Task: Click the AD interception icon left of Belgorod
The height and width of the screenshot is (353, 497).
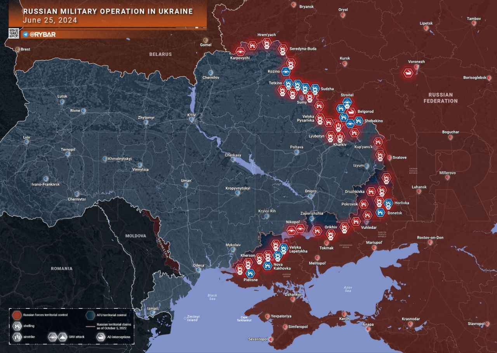Action: point(351,112)
